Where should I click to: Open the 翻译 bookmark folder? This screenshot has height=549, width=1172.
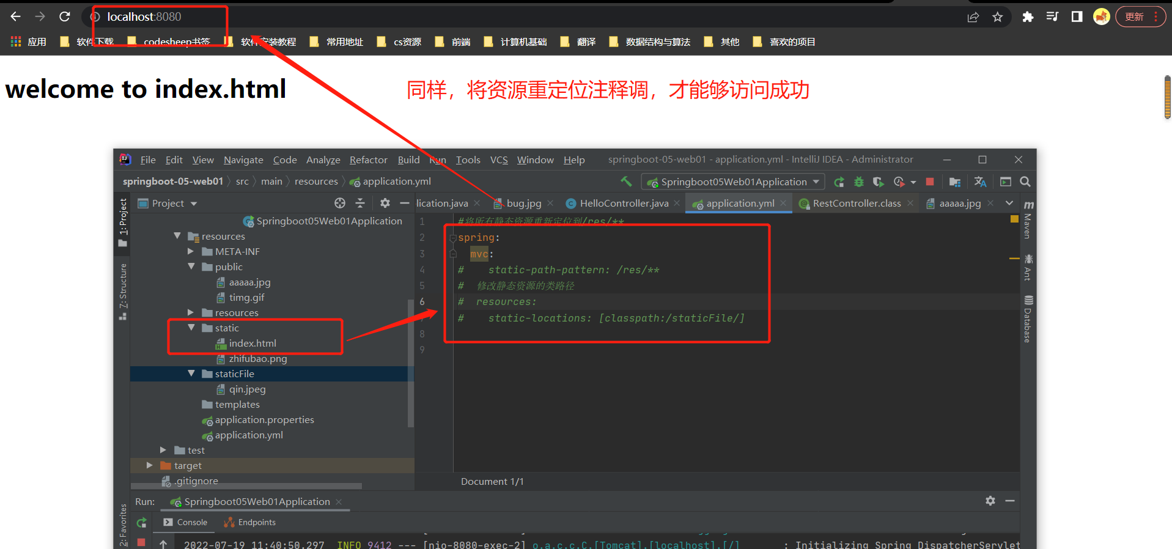coord(578,42)
